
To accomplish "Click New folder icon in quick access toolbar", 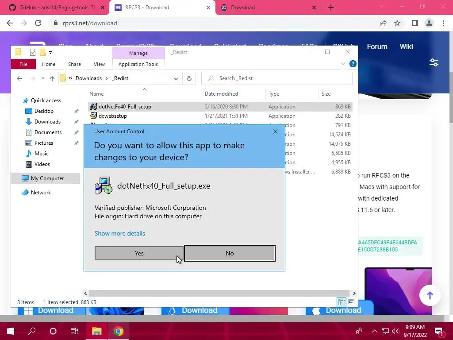I will pos(42,52).
